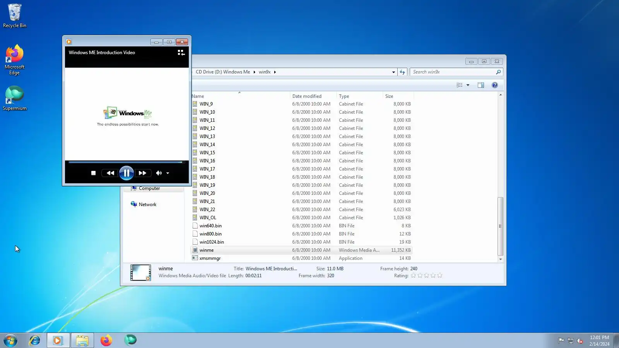Open the view options dropdown arrow
The image size is (619, 348).
point(468,85)
